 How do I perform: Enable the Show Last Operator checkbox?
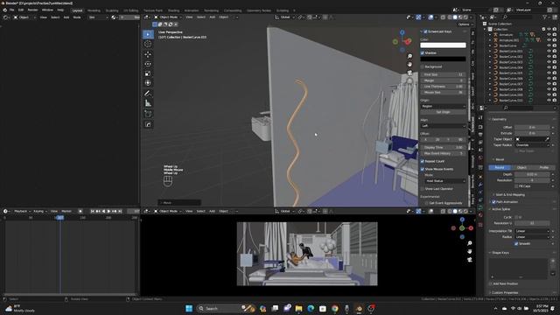click(423, 189)
